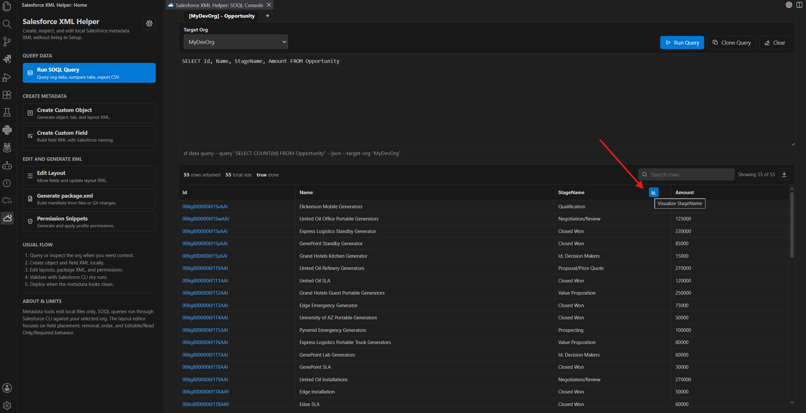The height and width of the screenshot is (413, 806).
Task: Download the results with the export icon
Action: pos(784,175)
